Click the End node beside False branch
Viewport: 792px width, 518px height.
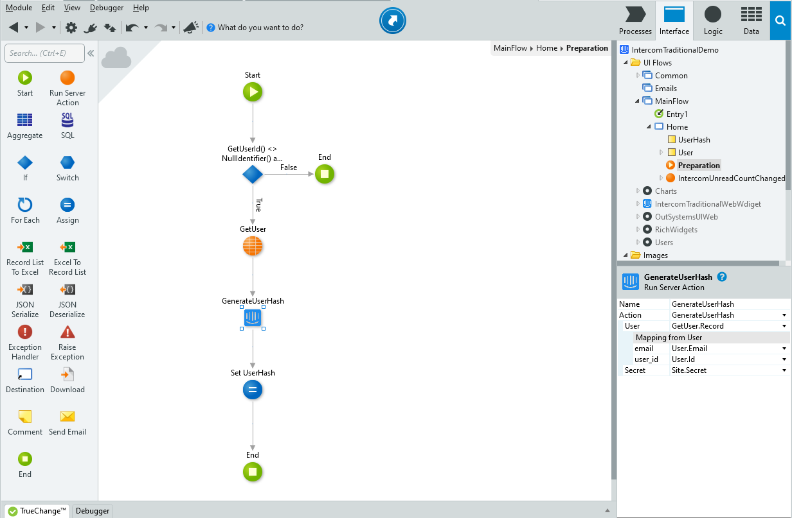(x=325, y=175)
